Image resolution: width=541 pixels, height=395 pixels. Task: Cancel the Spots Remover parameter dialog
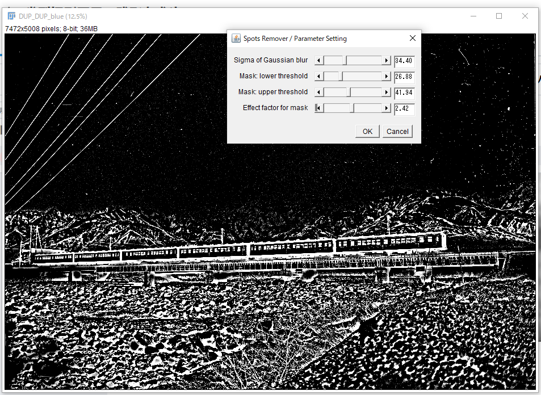[x=397, y=132]
